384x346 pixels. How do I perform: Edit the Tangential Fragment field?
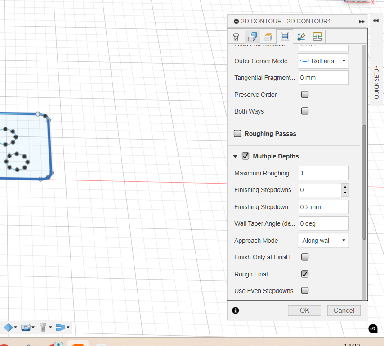click(x=323, y=78)
